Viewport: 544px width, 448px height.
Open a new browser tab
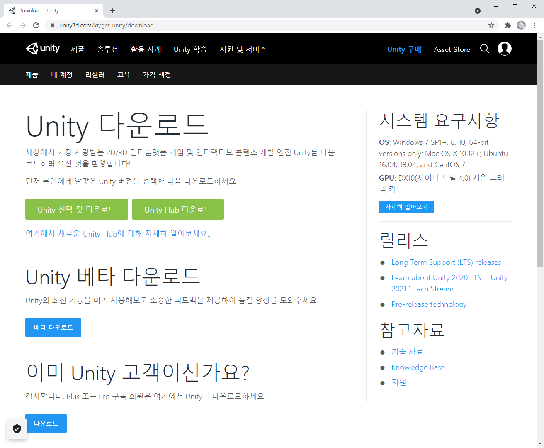(112, 11)
